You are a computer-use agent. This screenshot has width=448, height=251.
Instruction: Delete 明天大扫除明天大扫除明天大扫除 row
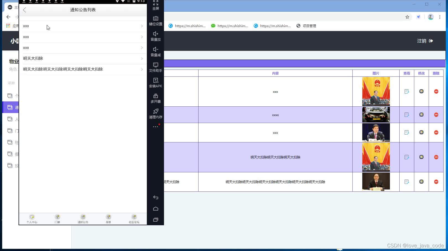(436, 157)
